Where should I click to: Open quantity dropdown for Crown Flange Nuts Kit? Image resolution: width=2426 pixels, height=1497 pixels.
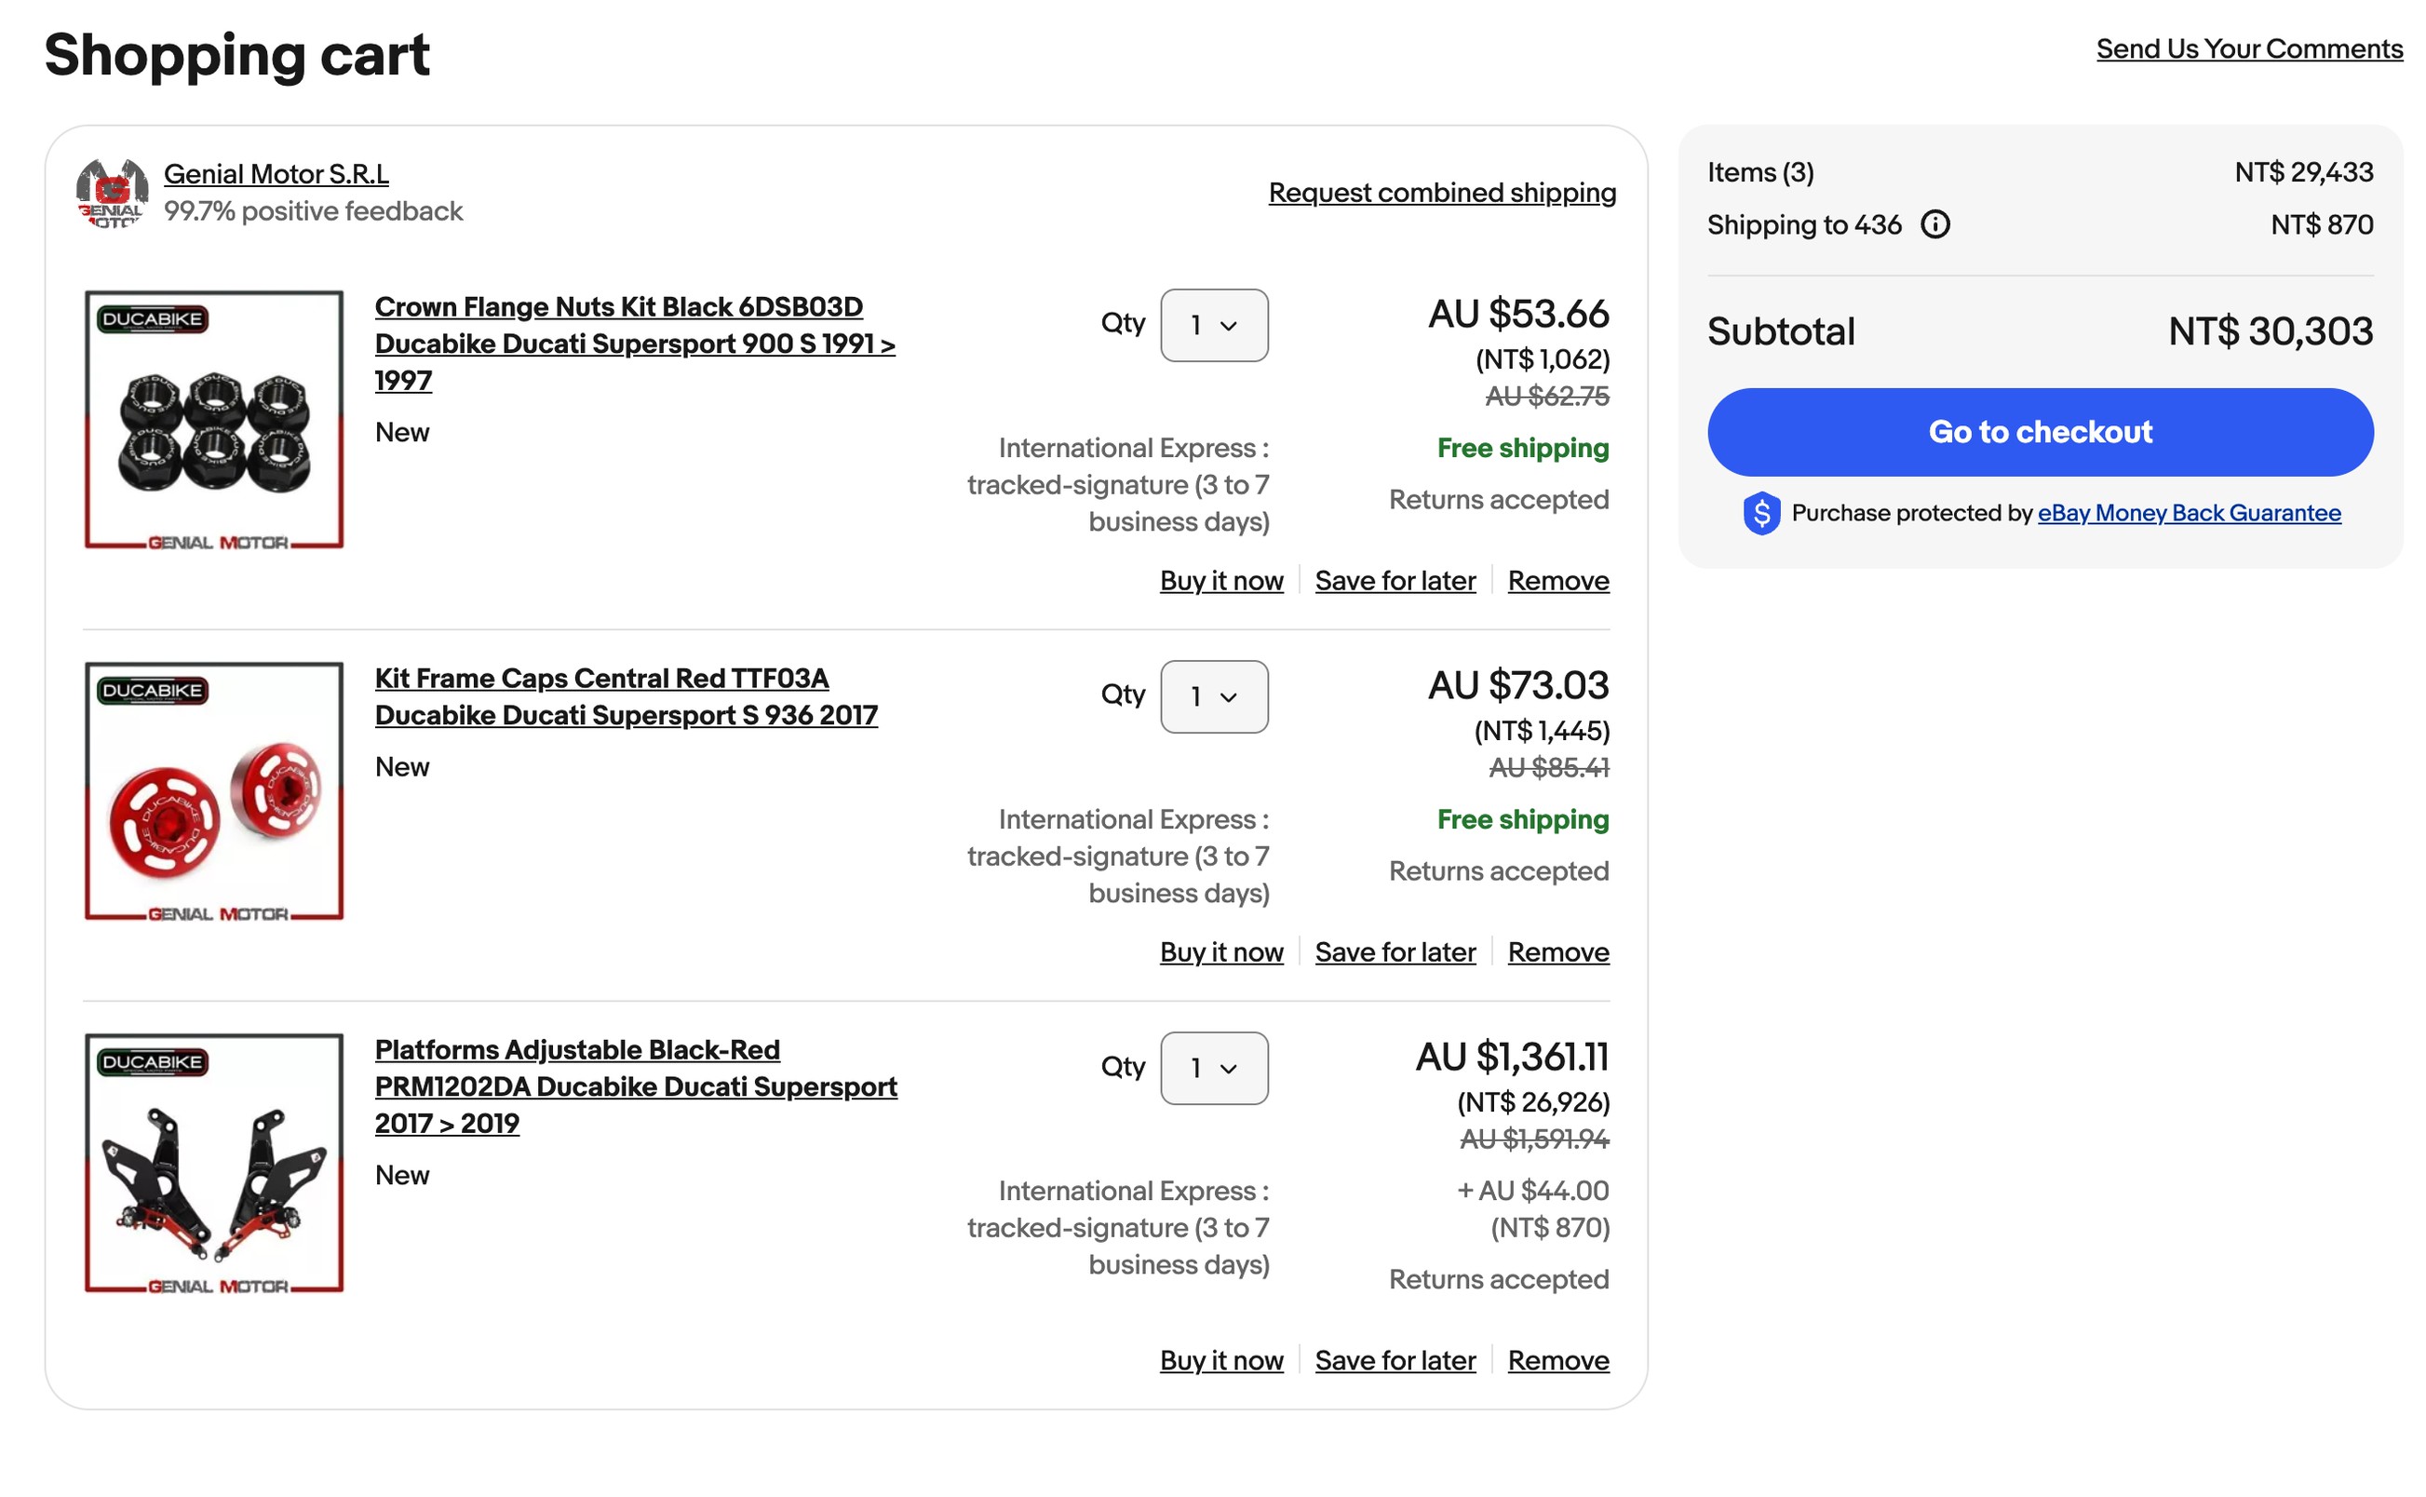pos(1214,325)
